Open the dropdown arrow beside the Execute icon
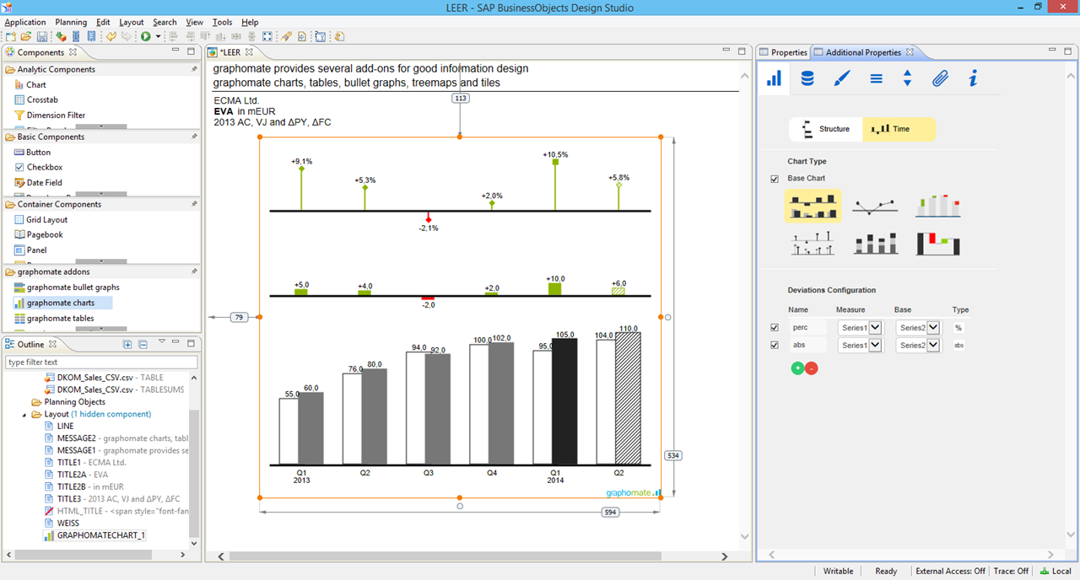The height and width of the screenshot is (580, 1080). 158,37
